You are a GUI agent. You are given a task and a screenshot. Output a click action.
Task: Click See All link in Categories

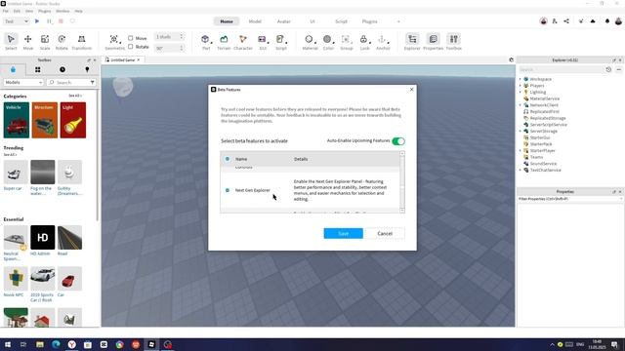[x=74, y=96]
